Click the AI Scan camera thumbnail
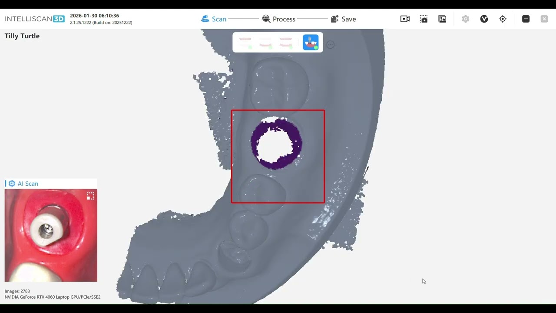Screen dimensions: 556x313 [x=51, y=235]
